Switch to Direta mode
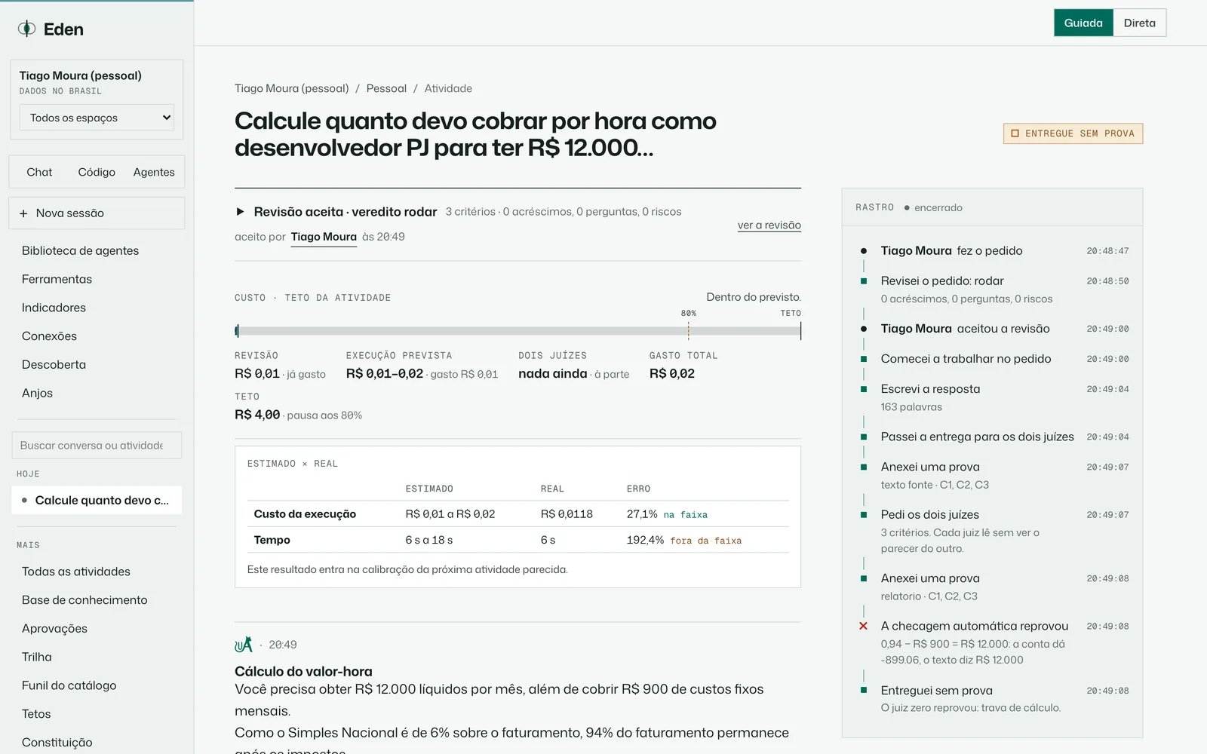Viewport: 1207px width, 754px height. click(1139, 23)
